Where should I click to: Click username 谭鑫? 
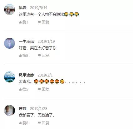(x=22, y=109)
